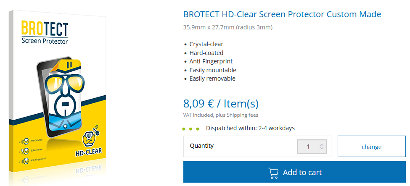Image resolution: width=410 pixels, height=186 pixels.
Task: Click the Dispatched within 2-4 workdays text
Action: pos(250,128)
